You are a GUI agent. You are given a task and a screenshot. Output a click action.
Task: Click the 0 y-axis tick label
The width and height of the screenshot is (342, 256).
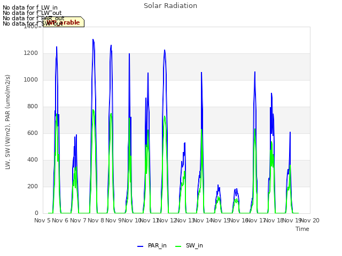[36, 213]
